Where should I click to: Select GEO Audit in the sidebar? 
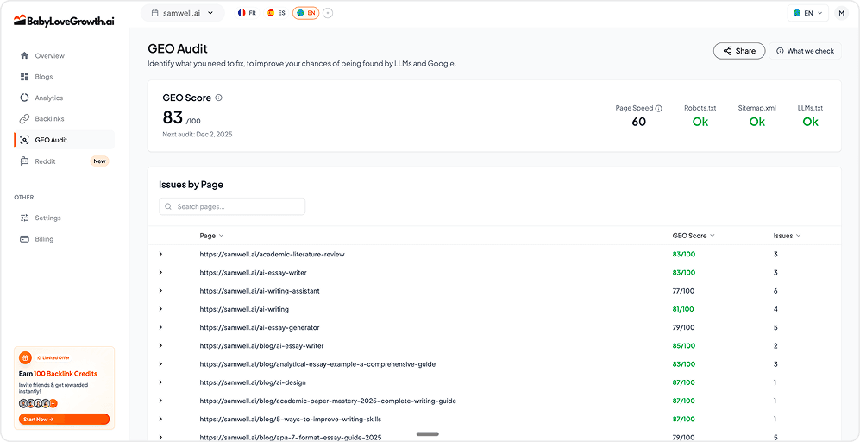(x=64, y=140)
